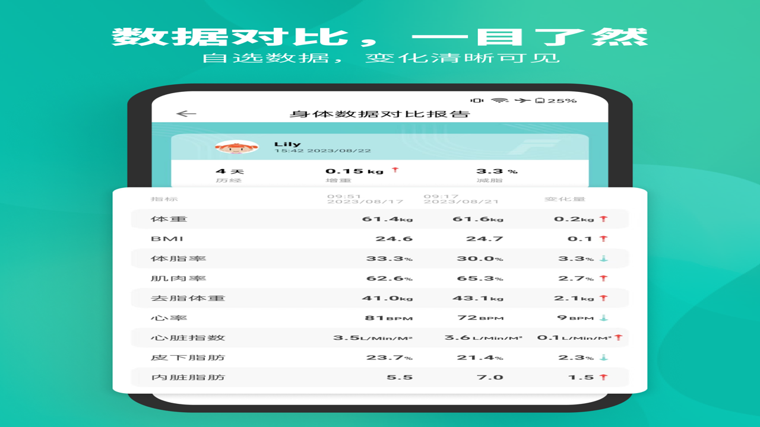
Task: Tap the 0.15 kg weight gain value
Action: 354,171
